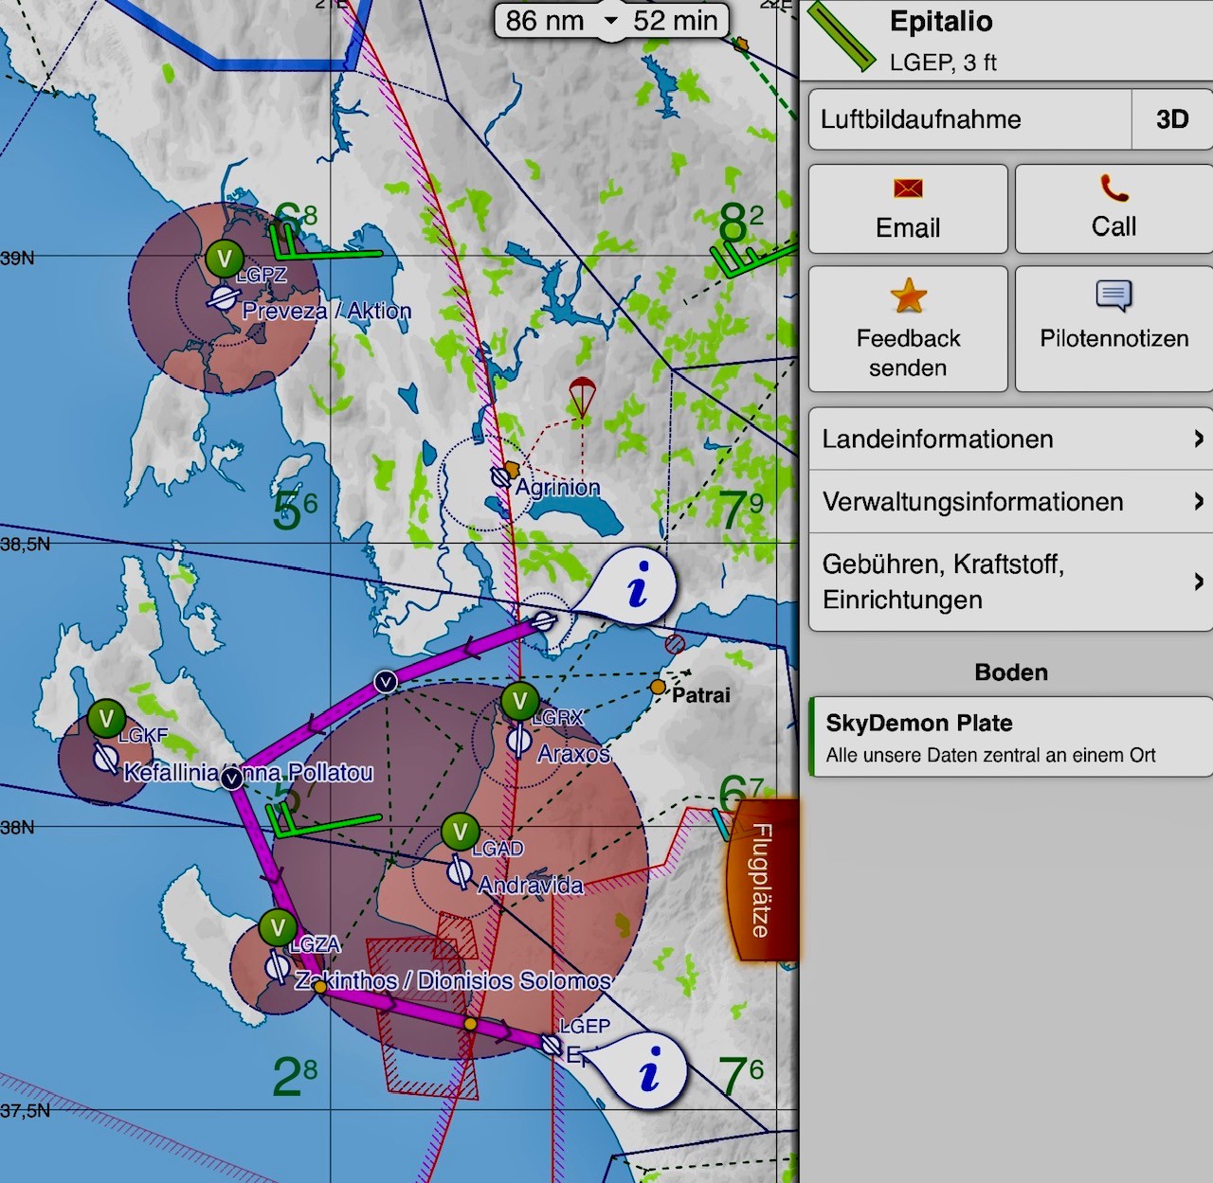Select the LGAD Andravida airport marker
Screen dimensions: 1213x1183
click(460, 833)
